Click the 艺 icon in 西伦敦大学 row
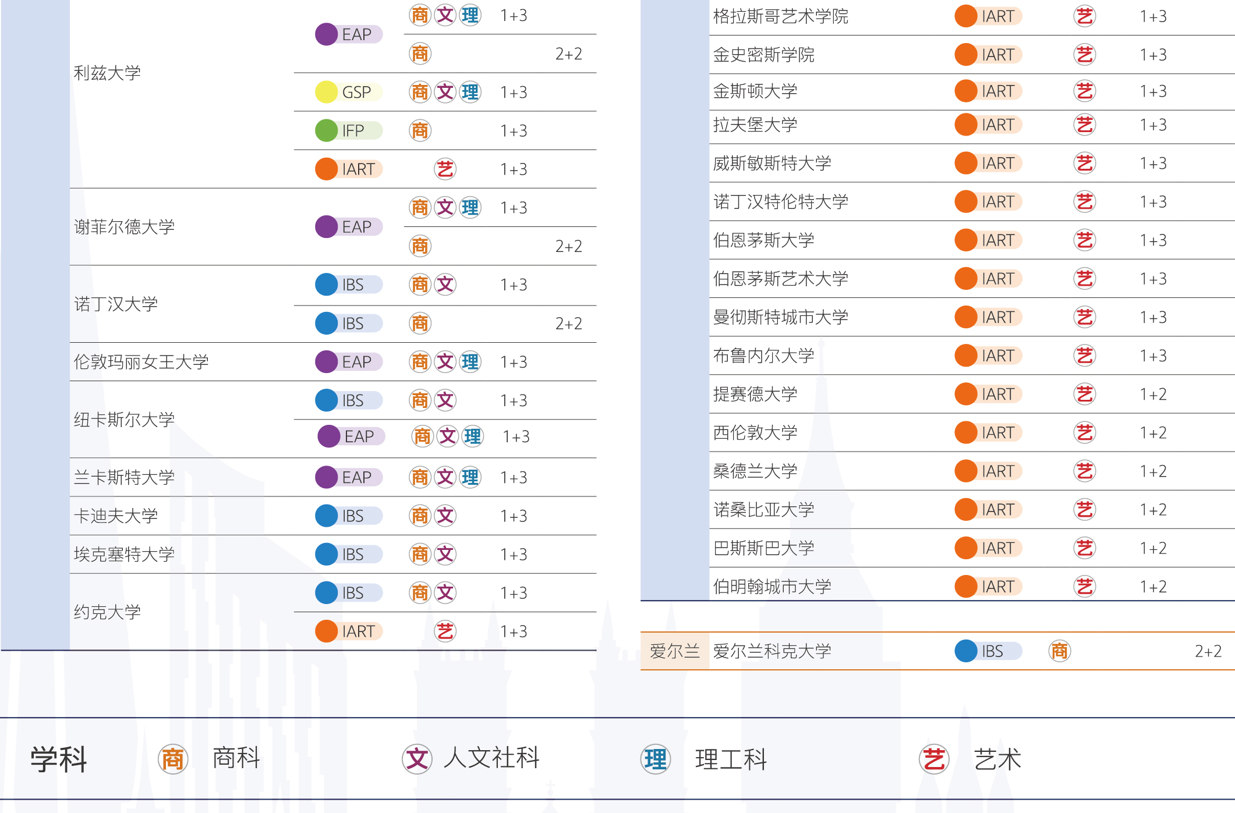 point(1084,432)
